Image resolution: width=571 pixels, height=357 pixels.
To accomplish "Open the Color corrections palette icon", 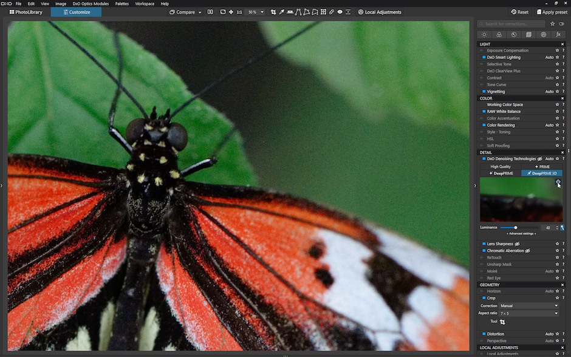I will point(499,35).
